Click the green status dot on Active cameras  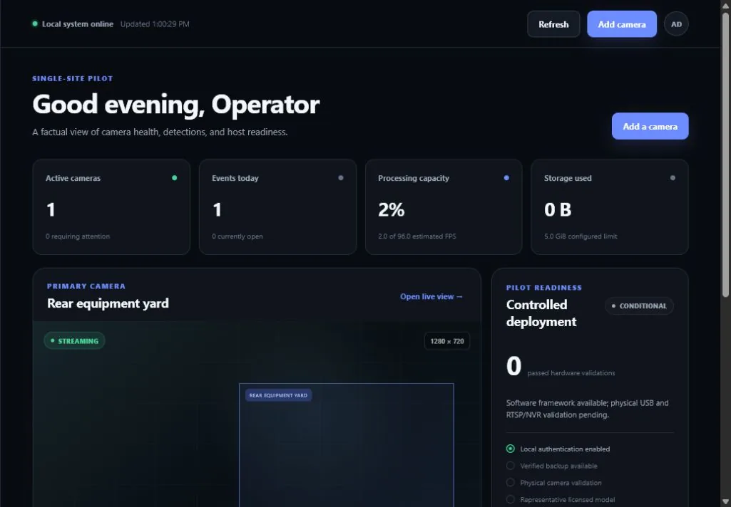coord(174,178)
